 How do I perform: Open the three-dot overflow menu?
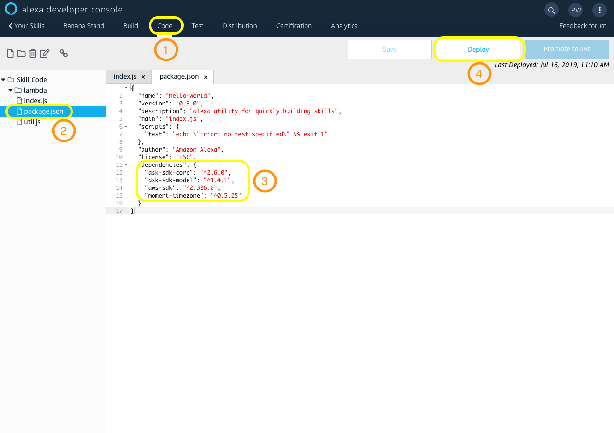[x=599, y=10]
